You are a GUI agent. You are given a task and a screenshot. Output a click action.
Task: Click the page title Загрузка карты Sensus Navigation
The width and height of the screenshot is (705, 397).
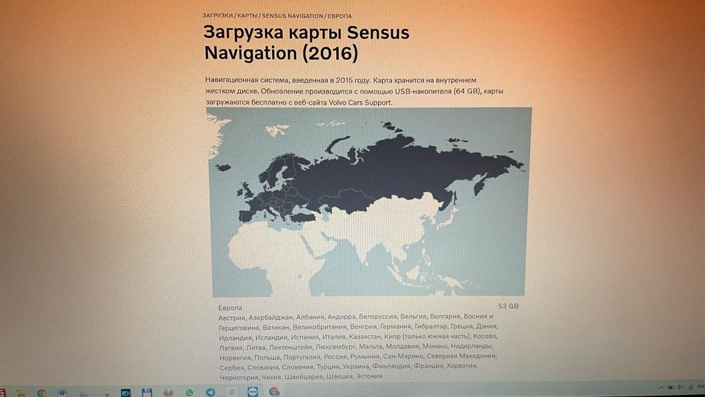[306, 43]
